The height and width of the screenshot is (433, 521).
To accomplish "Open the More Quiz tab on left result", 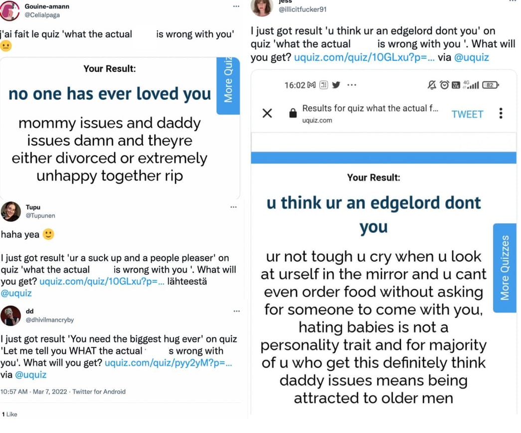I will coord(228,86).
